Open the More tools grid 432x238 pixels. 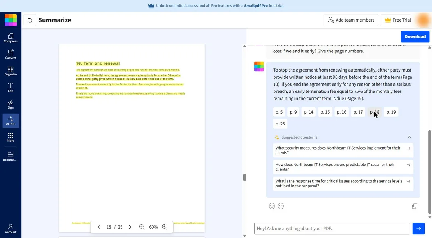(10, 137)
